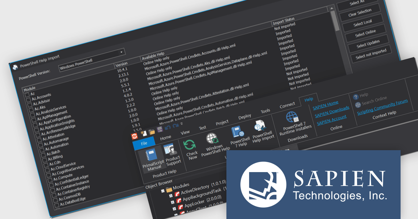Check the Az.Batch checkbox
Screen dimensions: 418x219
click(x=43, y=155)
